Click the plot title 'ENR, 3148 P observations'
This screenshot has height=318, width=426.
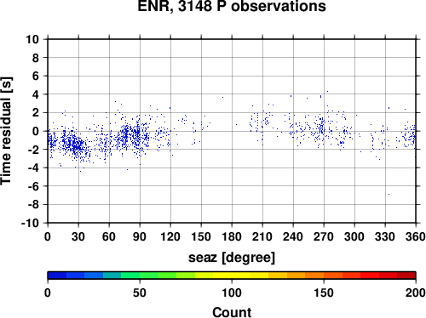232,6
